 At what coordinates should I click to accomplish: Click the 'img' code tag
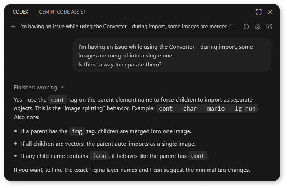point(77,131)
